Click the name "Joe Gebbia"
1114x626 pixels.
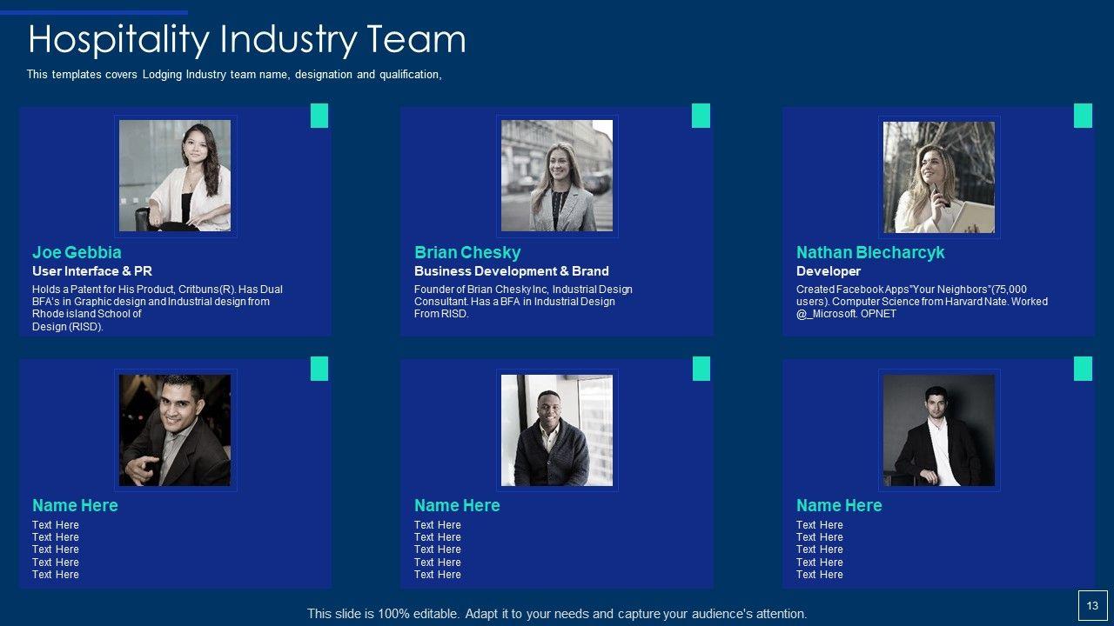pos(77,253)
